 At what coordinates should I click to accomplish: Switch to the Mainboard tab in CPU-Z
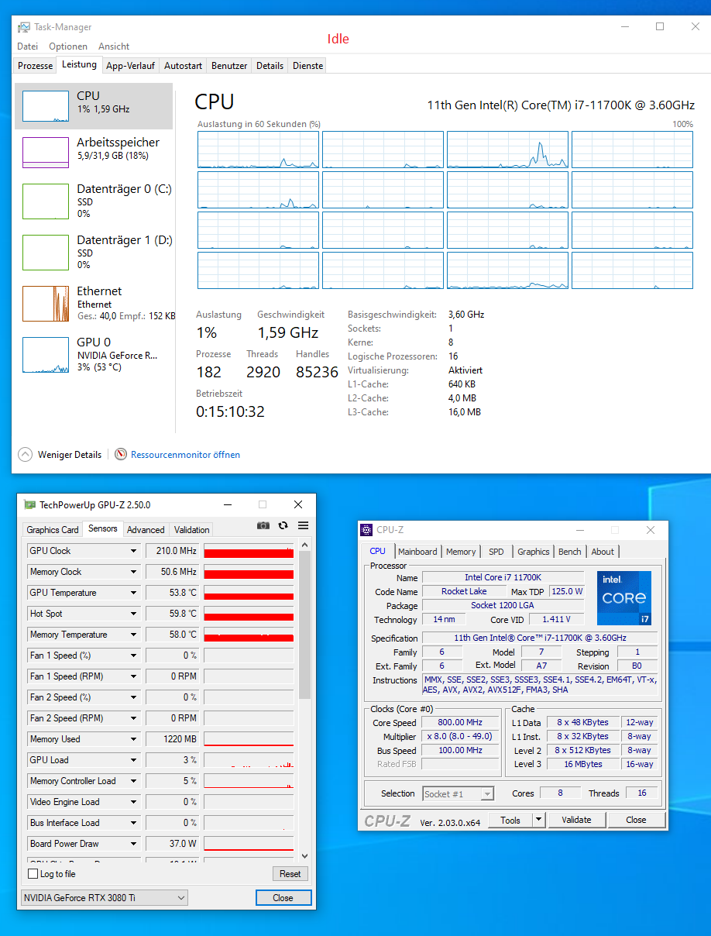(x=417, y=552)
